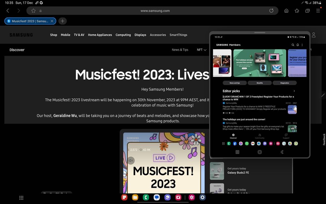
Task: Select Benefits in Samsung Members
Action: [260, 83]
